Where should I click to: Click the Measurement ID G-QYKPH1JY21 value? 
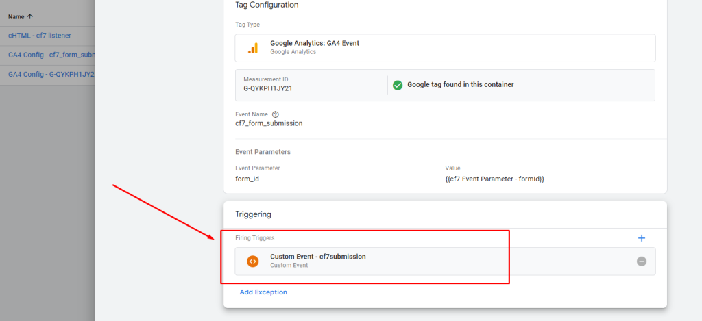268,88
